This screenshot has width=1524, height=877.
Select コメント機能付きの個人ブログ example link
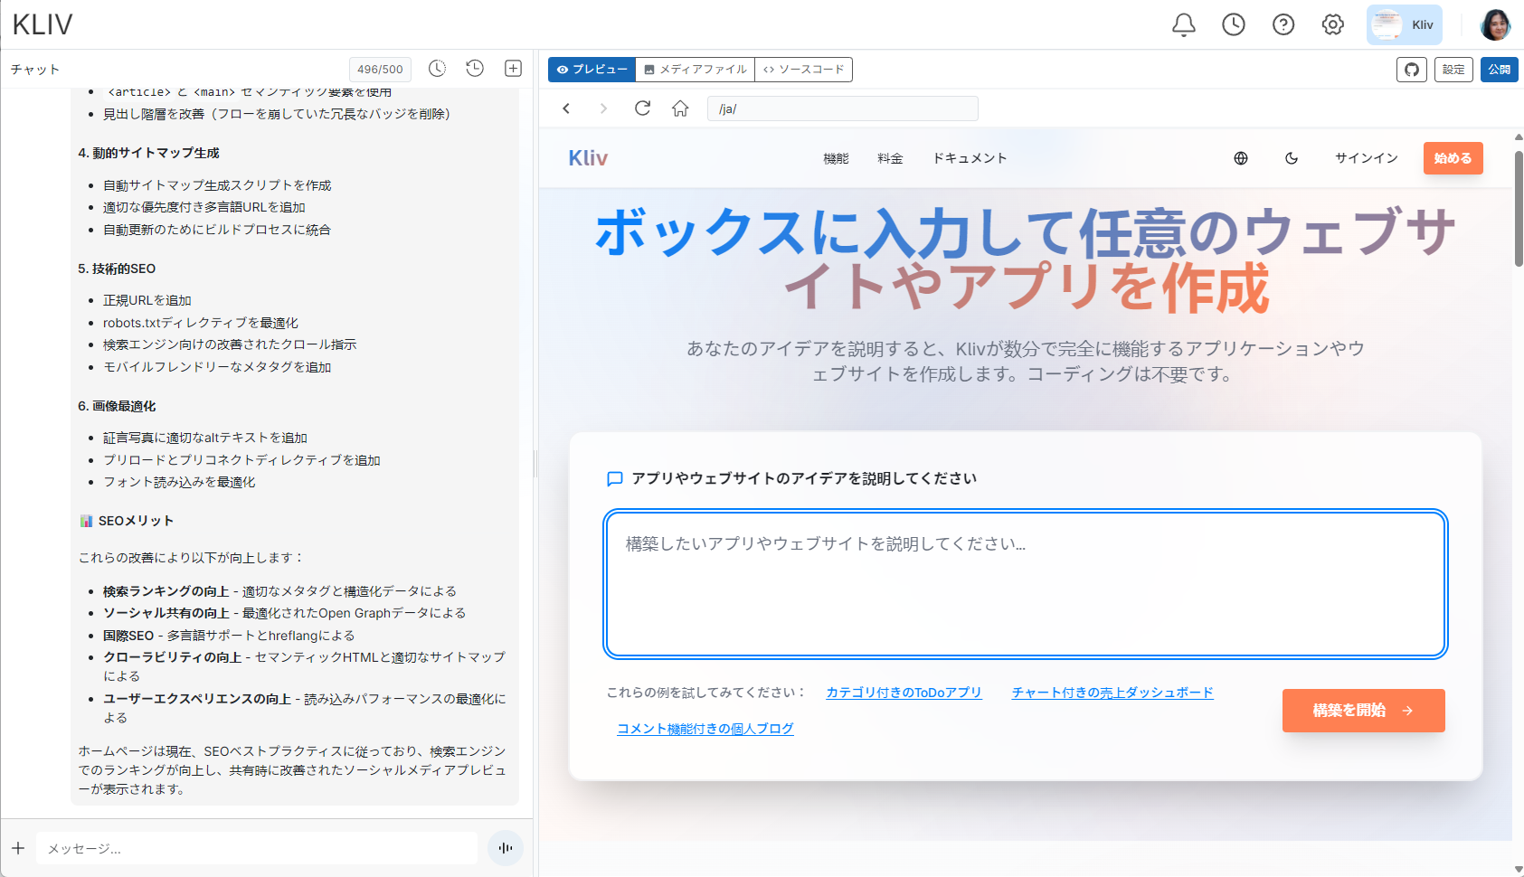pyautogui.click(x=705, y=729)
